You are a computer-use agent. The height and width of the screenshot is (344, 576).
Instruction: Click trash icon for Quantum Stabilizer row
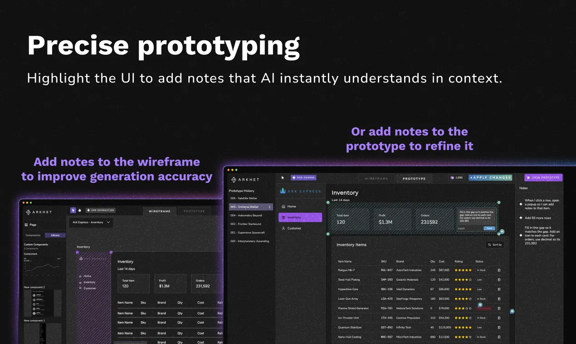click(499, 327)
